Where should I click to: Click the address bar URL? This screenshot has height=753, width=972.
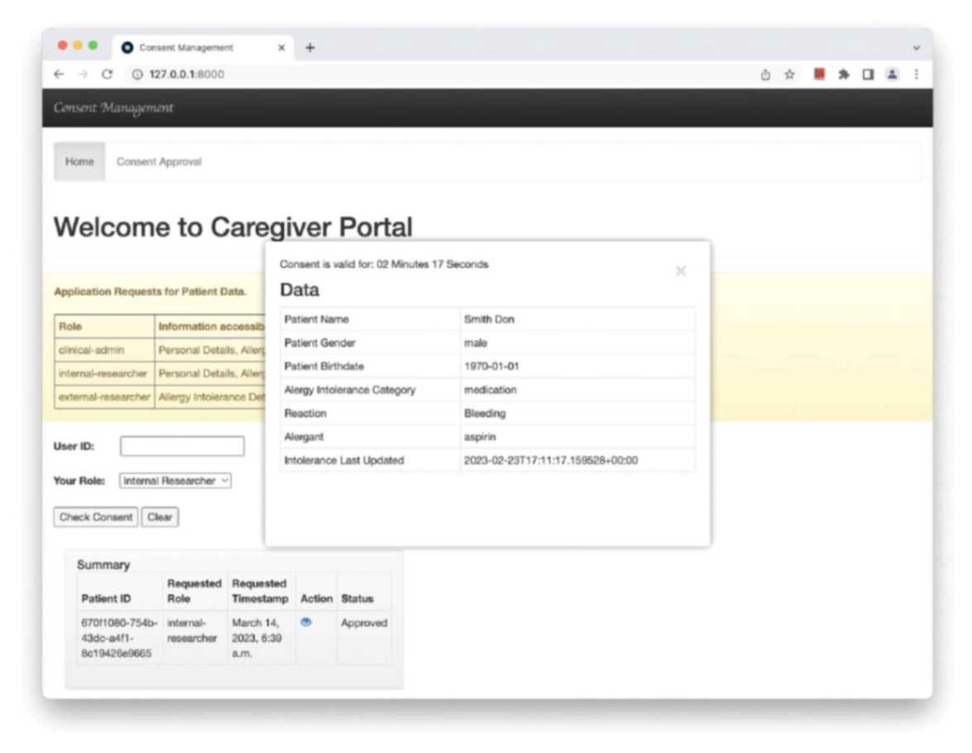point(187,74)
